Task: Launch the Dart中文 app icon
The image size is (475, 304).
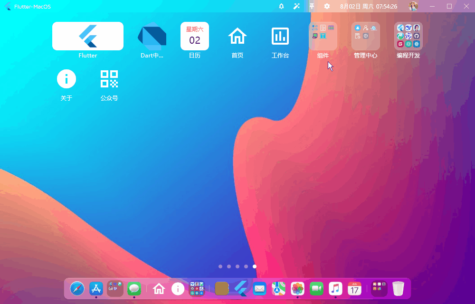Action: point(152,37)
